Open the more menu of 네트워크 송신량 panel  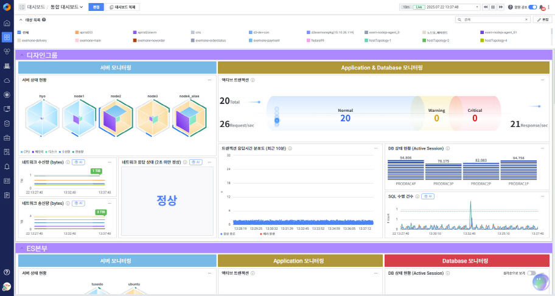(x=110, y=204)
